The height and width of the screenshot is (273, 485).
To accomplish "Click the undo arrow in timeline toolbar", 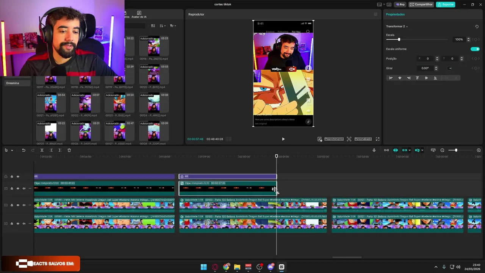I will (x=23, y=150).
